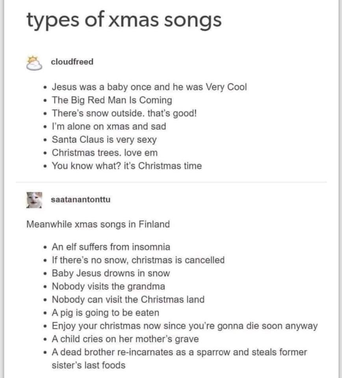Click the saatanantonttu avatar thumbnail
Viewport: 342px width, 378px height.
pyautogui.click(x=34, y=200)
